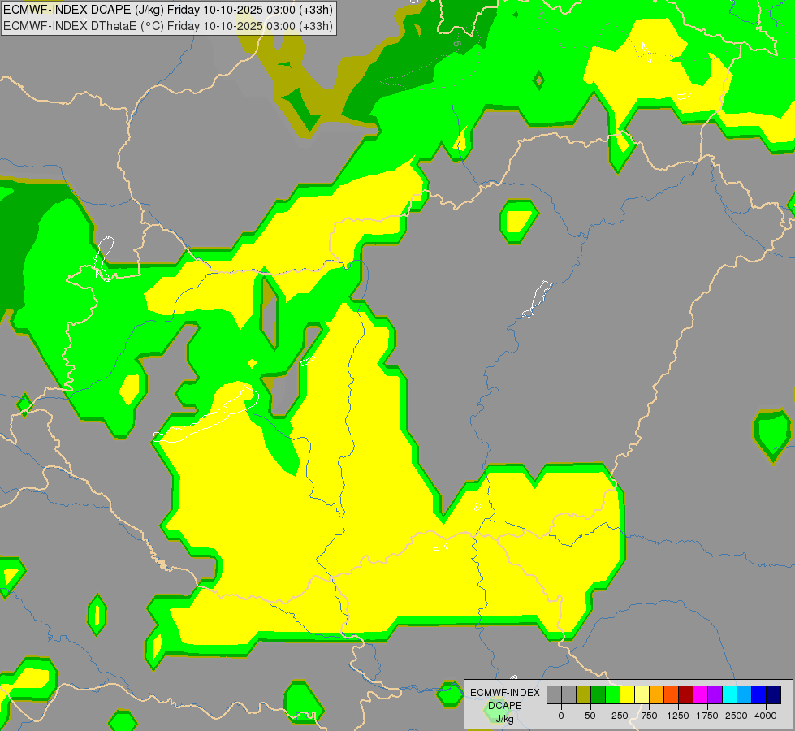This screenshot has height=731, width=795.
Task: Click the light orange legend swatch
Action: [657, 694]
